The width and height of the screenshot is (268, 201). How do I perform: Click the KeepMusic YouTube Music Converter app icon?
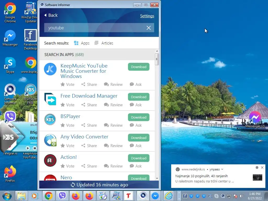[50, 69]
